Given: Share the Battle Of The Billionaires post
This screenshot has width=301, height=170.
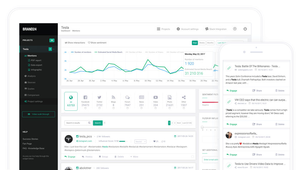Looking at the screenshot, I should (257, 91).
